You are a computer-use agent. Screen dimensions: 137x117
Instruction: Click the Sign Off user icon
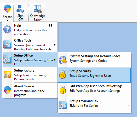pos(20,9)
